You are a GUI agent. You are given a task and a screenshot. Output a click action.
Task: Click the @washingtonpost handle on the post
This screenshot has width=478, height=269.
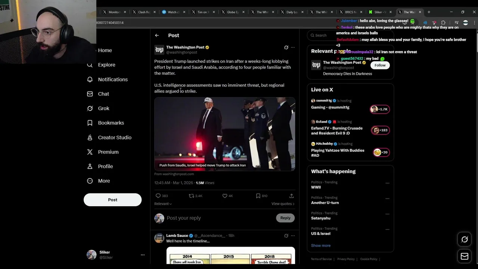pos(181,53)
